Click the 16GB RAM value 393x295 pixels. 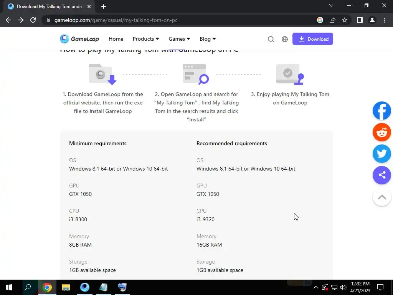coord(209,245)
